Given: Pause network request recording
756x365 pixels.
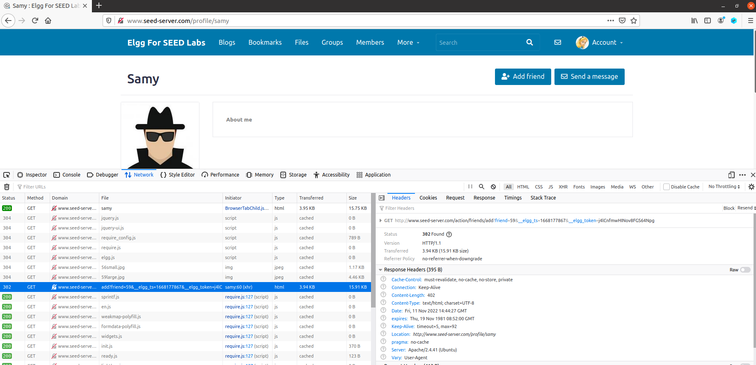Looking at the screenshot, I should click(x=470, y=187).
